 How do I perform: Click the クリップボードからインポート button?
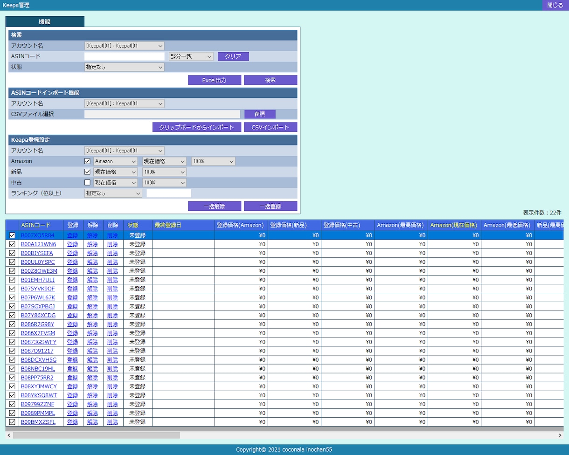pos(197,127)
